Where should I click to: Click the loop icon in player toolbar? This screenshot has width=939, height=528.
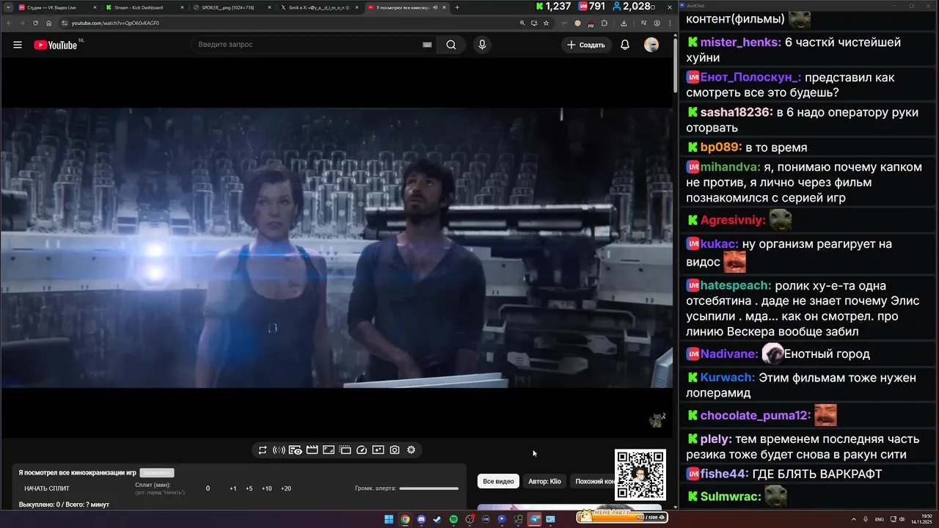point(262,450)
